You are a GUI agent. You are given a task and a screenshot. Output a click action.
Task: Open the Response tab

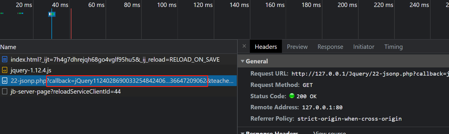click(x=330, y=47)
